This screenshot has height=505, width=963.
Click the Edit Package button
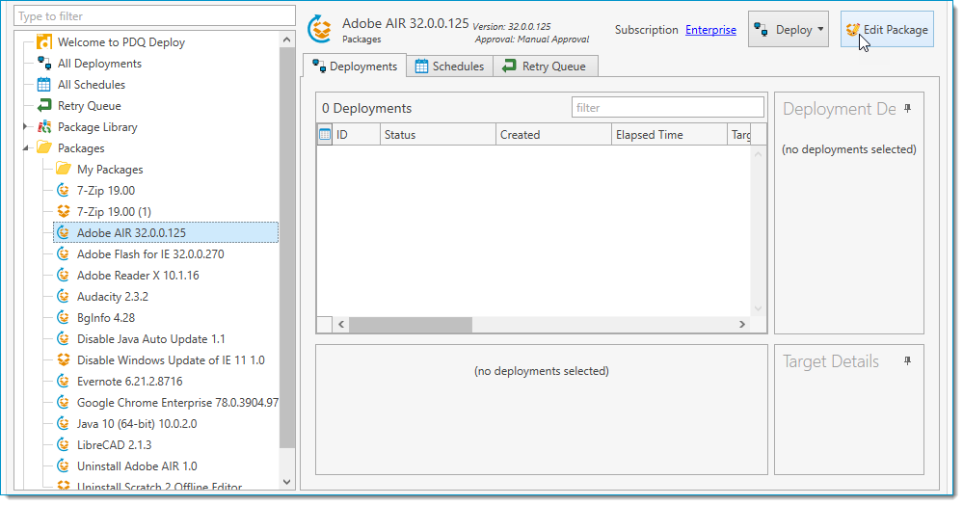point(886,30)
